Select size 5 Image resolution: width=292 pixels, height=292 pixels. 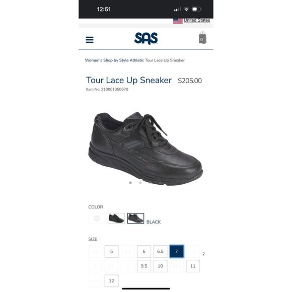[x=112, y=251]
